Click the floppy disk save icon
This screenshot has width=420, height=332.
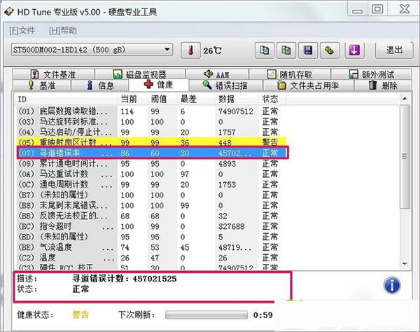[x=307, y=50]
